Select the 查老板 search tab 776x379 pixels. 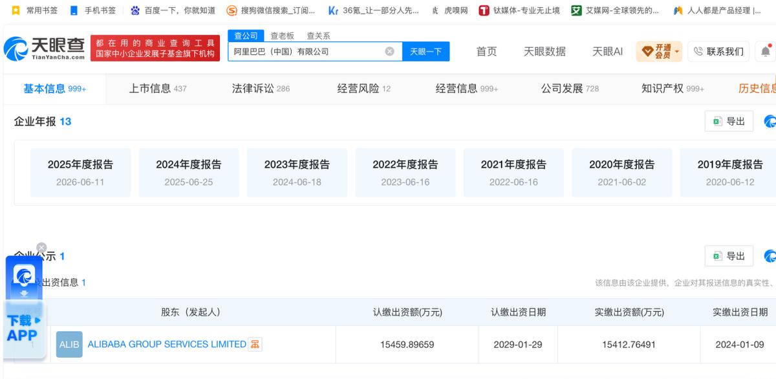282,36
